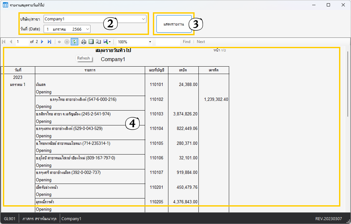351x224 pixels.
Task: Click the first page navigation icon
Action: click(x=4, y=42)
